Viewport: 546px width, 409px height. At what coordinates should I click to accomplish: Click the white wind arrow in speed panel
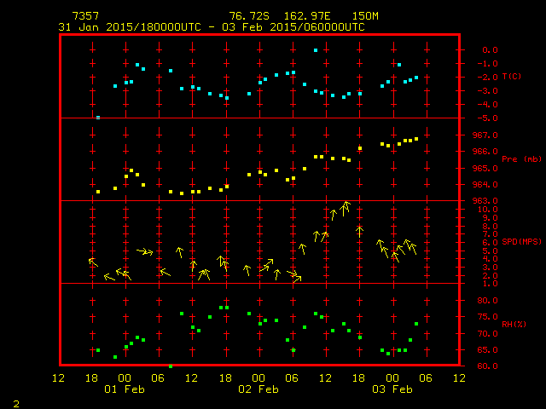[x=360, y=229]
